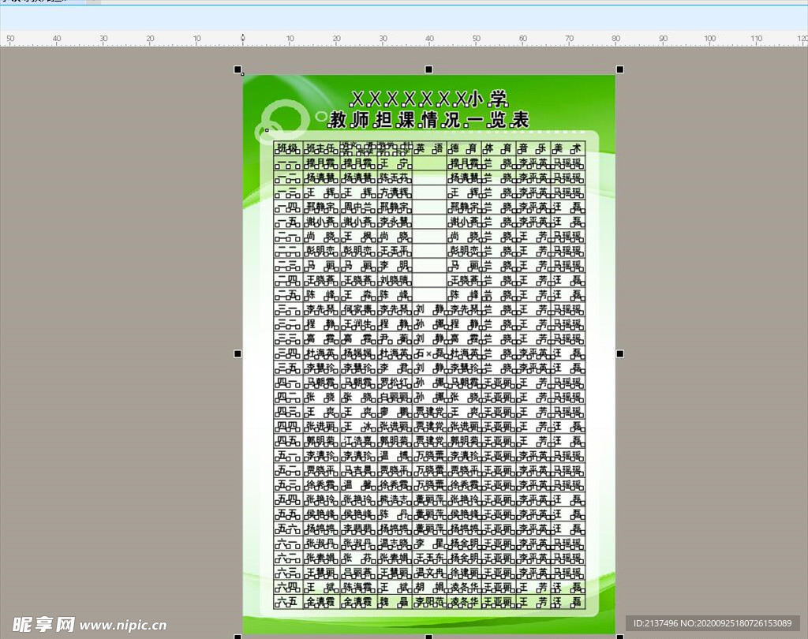Select the '教师担课情况一览表' heading text
Screen dimensions: 808x639
point(429,120)
